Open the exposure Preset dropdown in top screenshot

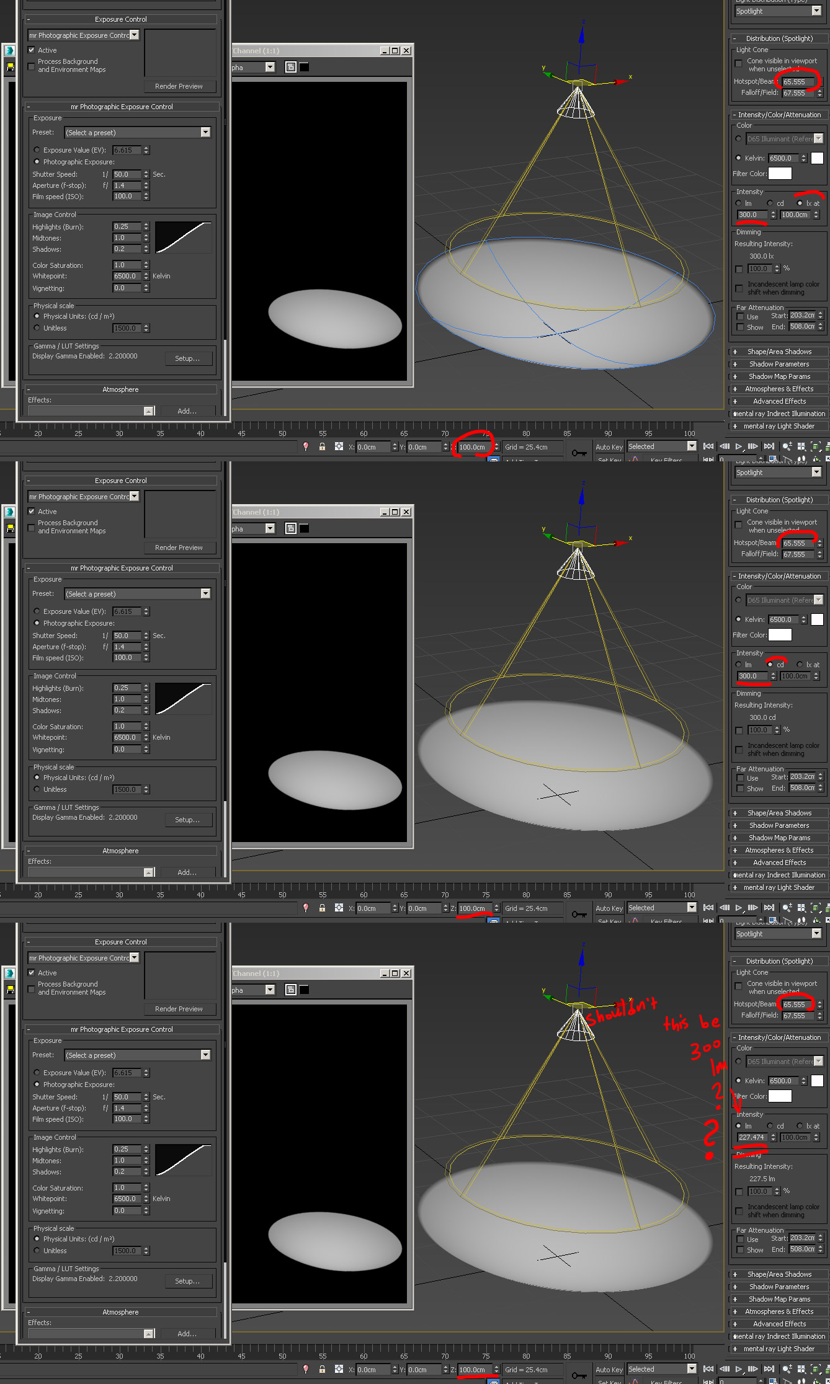point(205,133)
